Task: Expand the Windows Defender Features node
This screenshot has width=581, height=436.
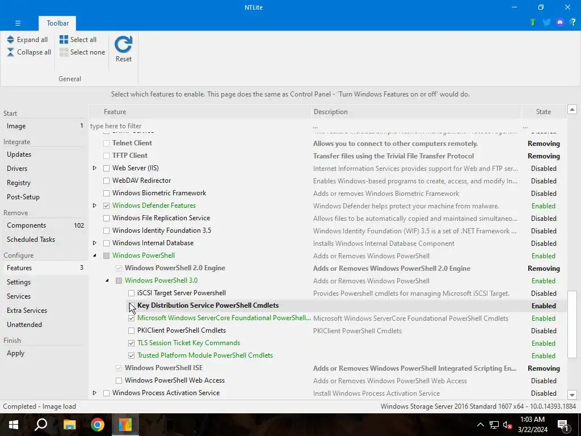Action: click(95, 206)
